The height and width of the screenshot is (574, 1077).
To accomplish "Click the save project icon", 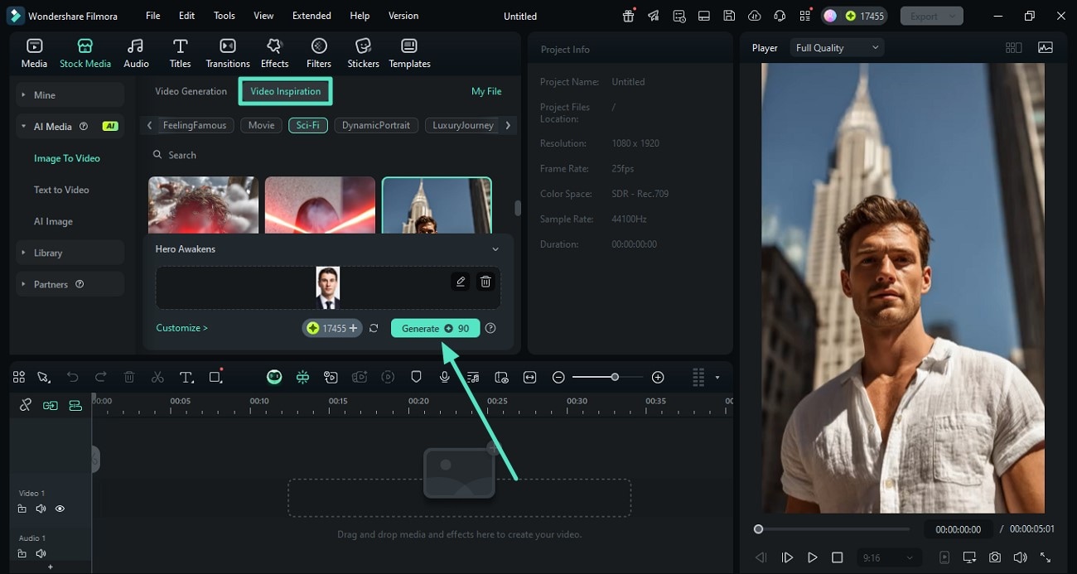I will [x=728, y=16].
